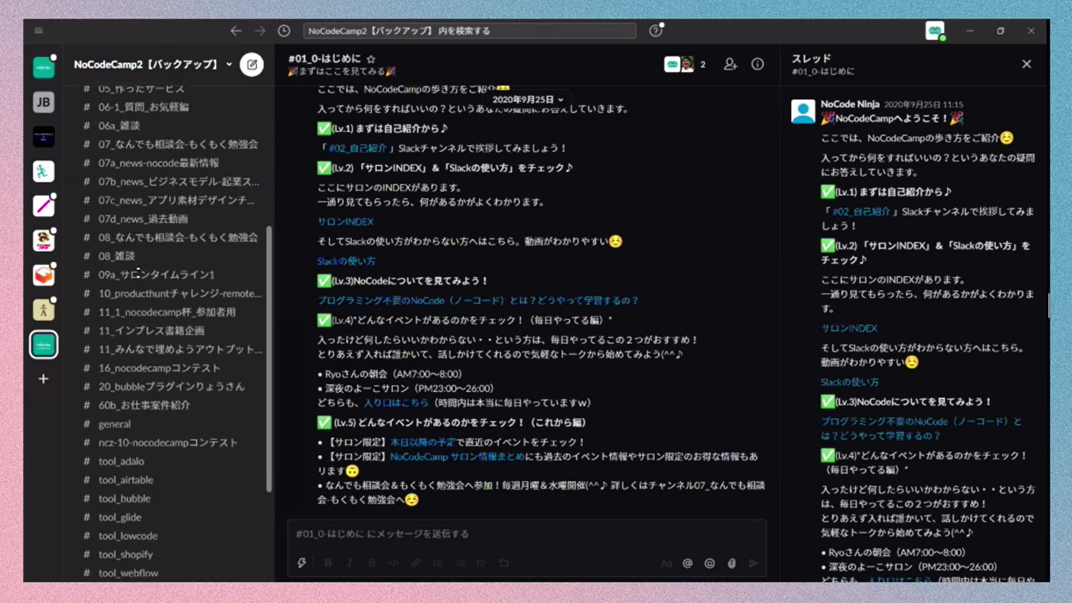
Task: Select the active teal workspace icon
Action: (44, 344)
